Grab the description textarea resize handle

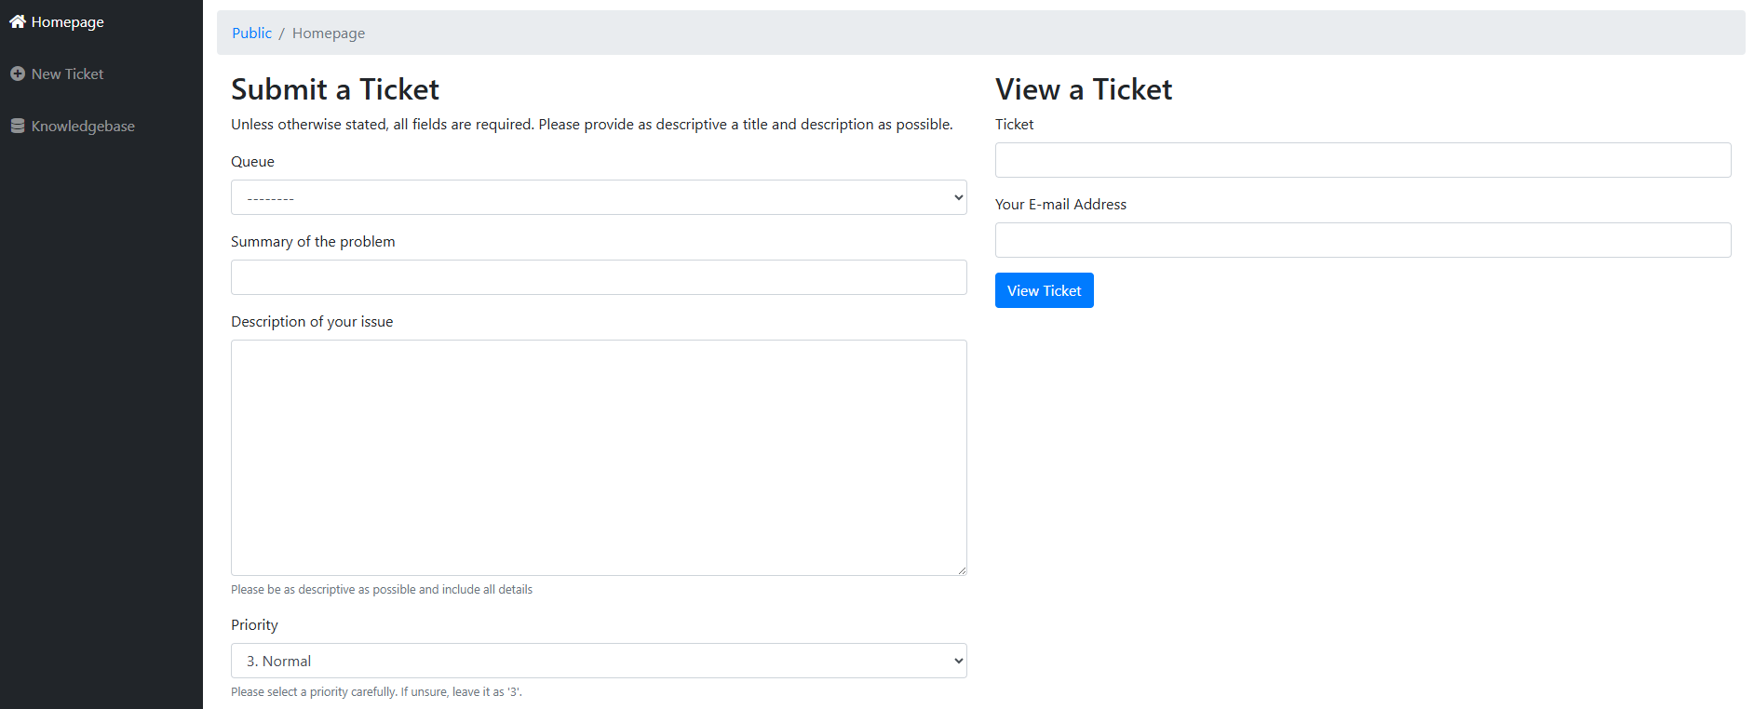click(962, 570)
